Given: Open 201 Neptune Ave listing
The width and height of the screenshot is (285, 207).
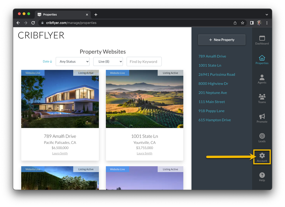Looking at the screenshot, I should pos(213,93).
